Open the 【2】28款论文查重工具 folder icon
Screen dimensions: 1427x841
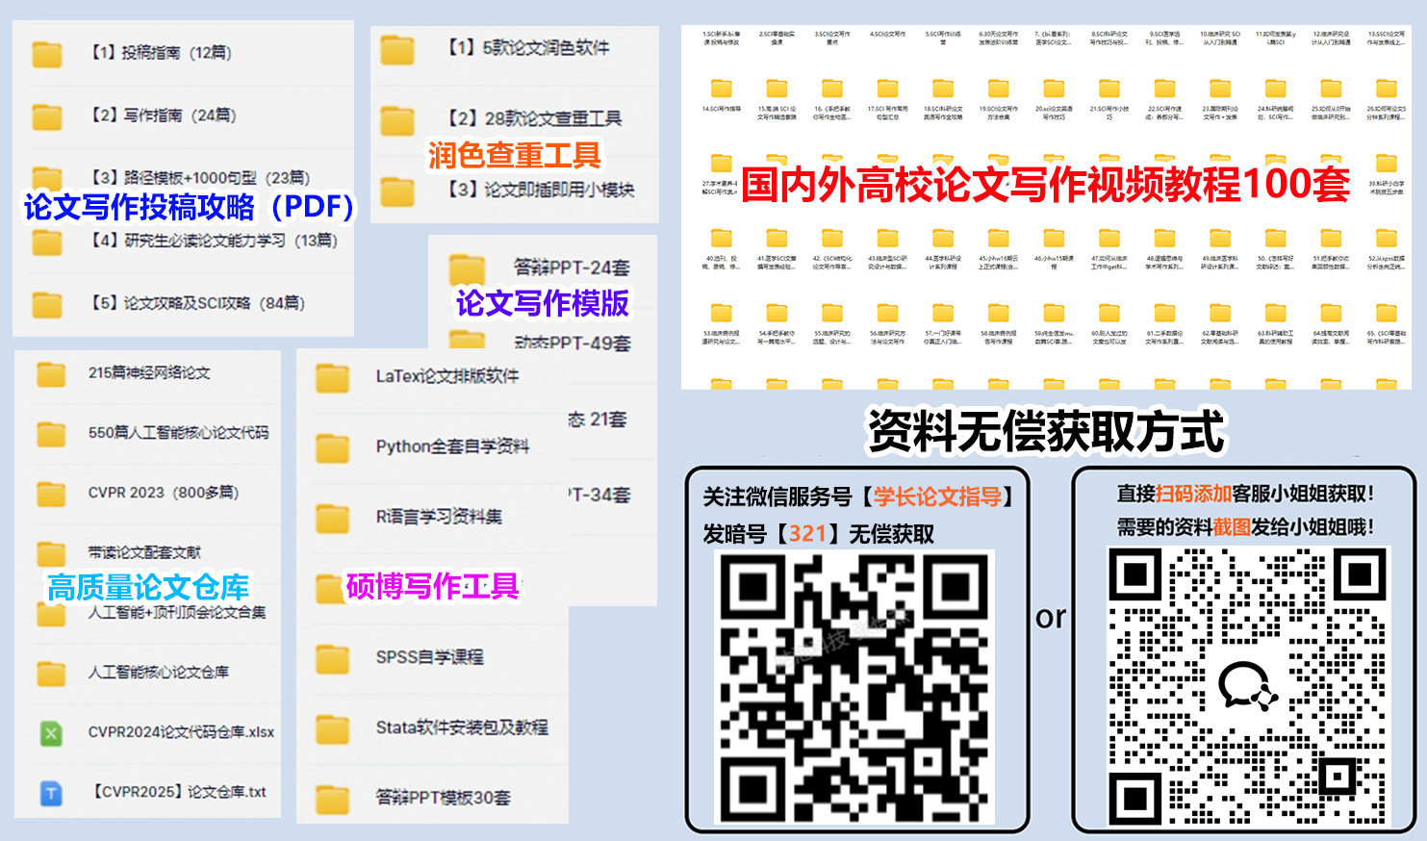point(397,120)
